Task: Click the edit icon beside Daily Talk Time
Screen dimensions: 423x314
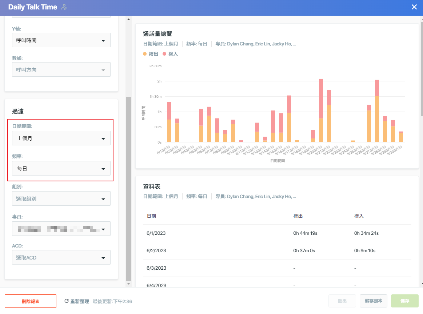Action: [64, 7]
